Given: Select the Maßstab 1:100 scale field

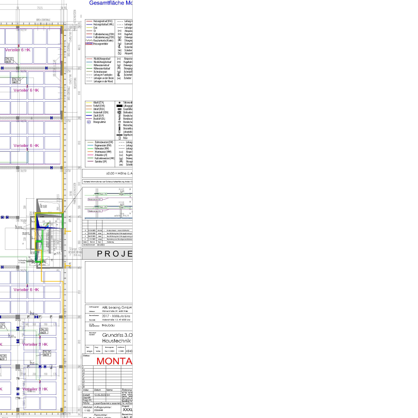Looking at the screenshot, I should tap(87, 409).
